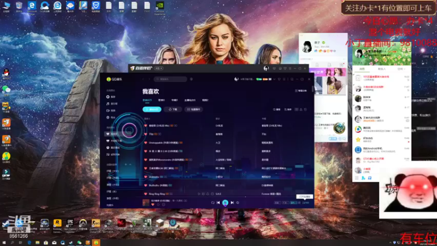Switch QQ Music to mini mode
The image size is (437, 246).
coord(292,79)
